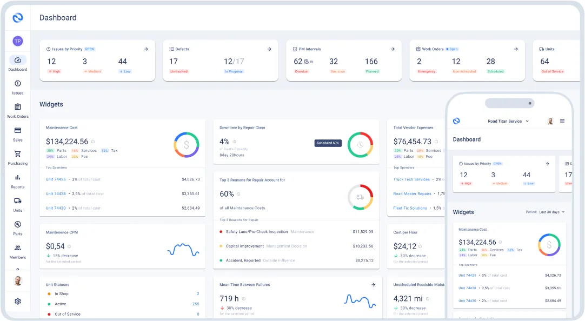Select the 28 Scheduled work orders count
585x321 pixels.
point(490,62)
